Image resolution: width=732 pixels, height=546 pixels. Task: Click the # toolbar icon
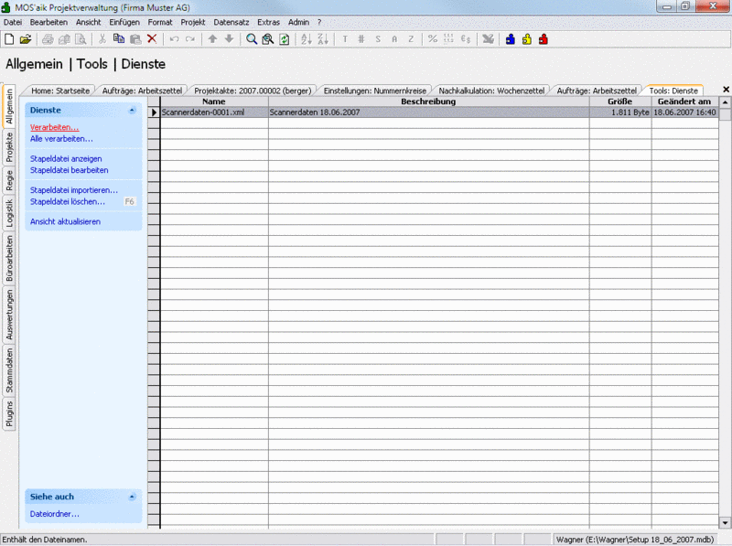point(361,39)
